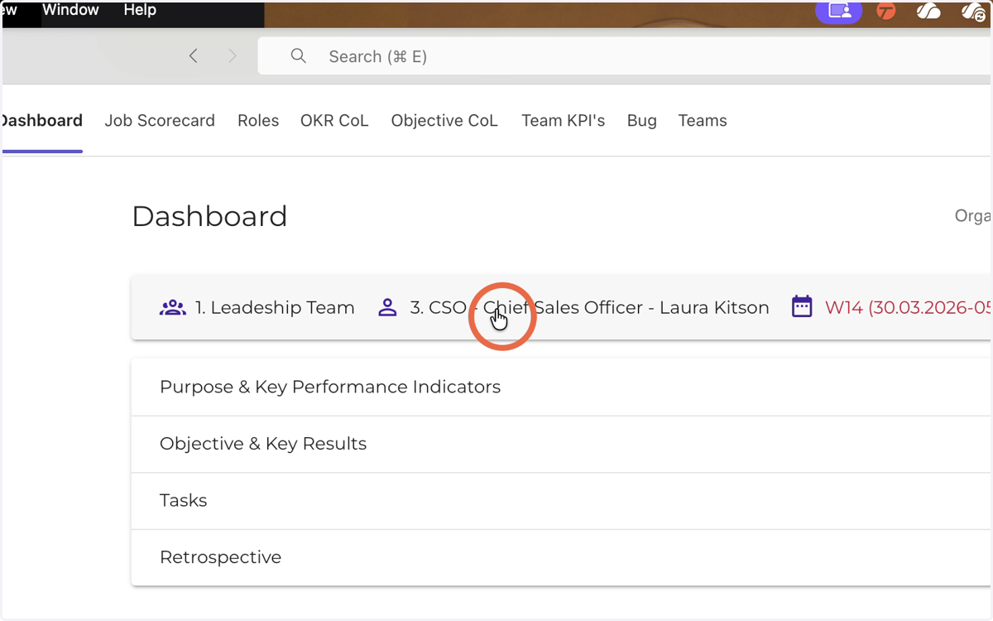
Task: Open the Bug tab
Action: 642,121
